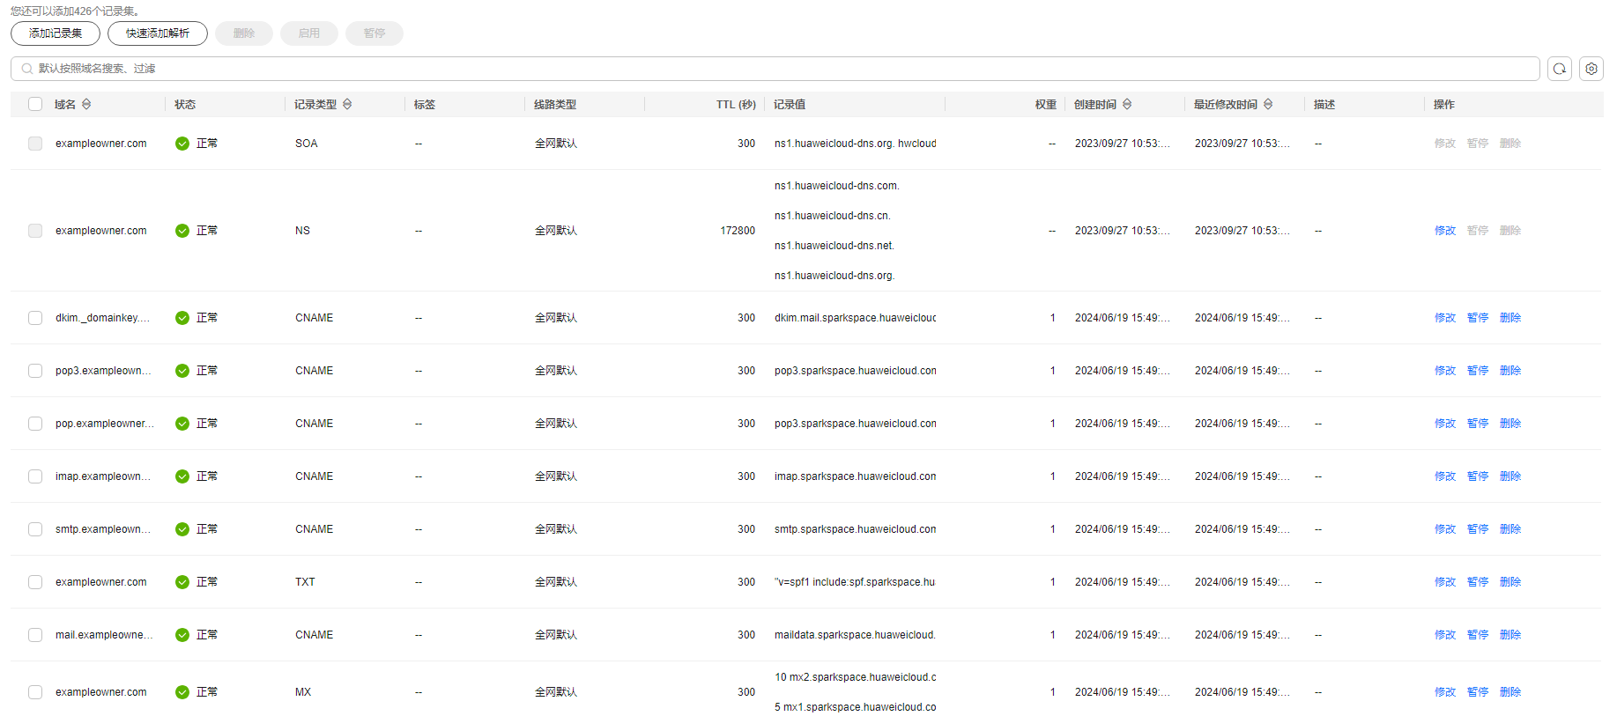The image size is (1617, 716).
Task: Check the imap.exampleown row checkbox
Action: click(35, 476)
